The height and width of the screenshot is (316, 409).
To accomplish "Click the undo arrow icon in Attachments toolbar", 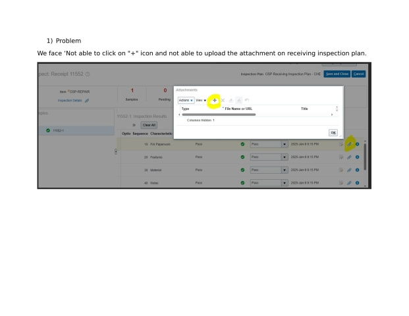I will 247,100.
